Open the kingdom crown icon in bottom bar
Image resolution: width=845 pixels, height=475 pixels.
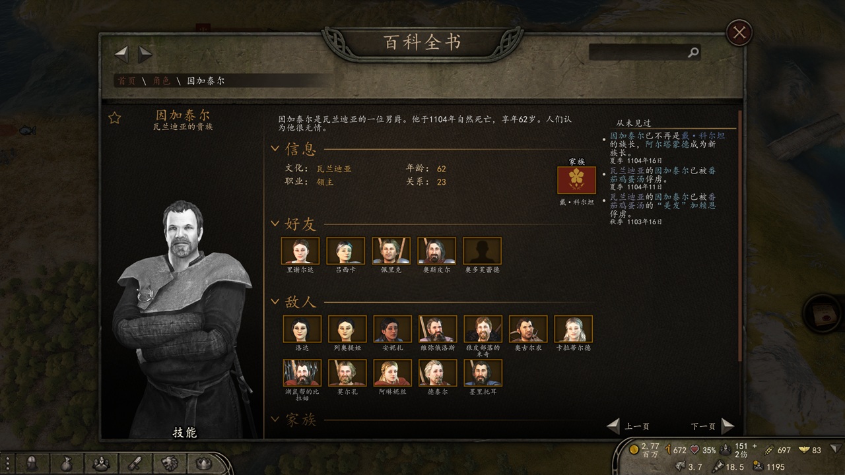click(x=203, y=464)
